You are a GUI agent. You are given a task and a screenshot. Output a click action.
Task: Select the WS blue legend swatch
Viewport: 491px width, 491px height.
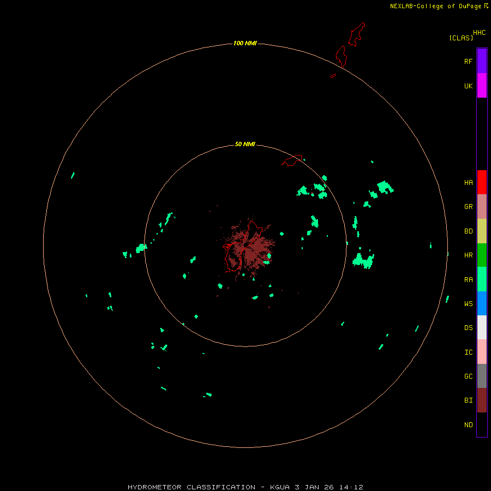482,303
